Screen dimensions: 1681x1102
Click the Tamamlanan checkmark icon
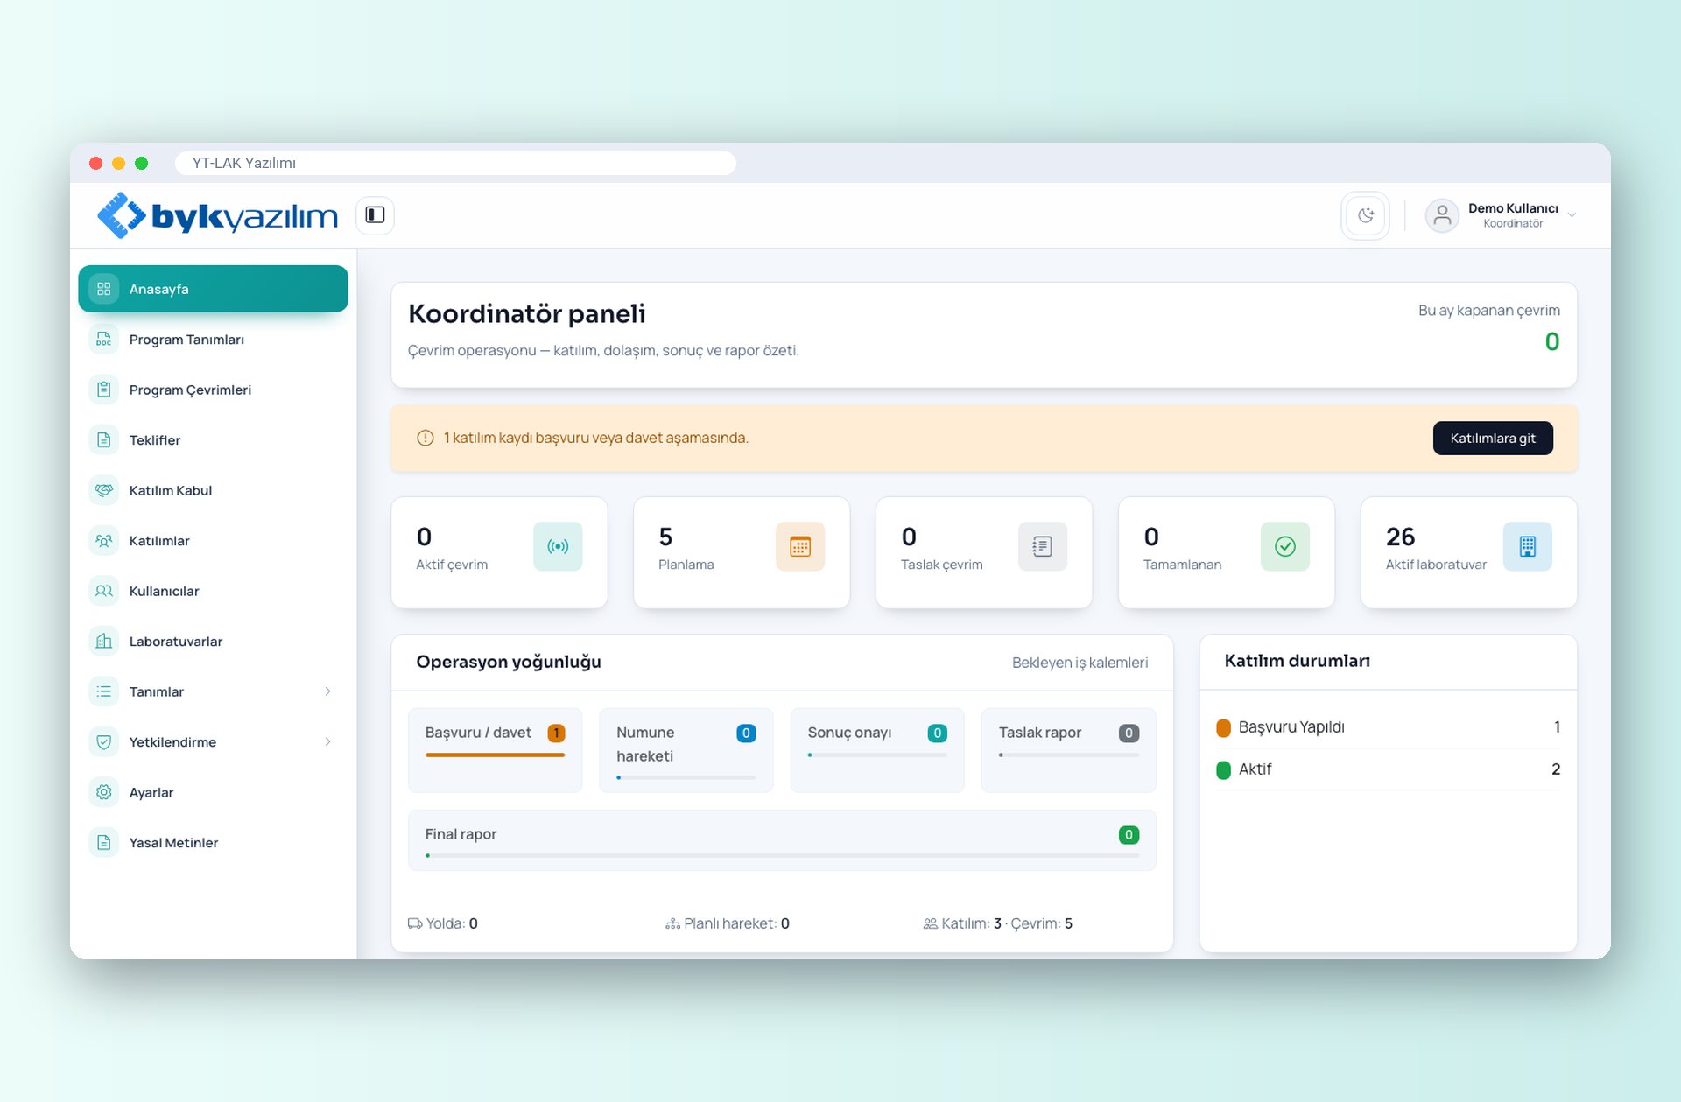click(1285, 546)
